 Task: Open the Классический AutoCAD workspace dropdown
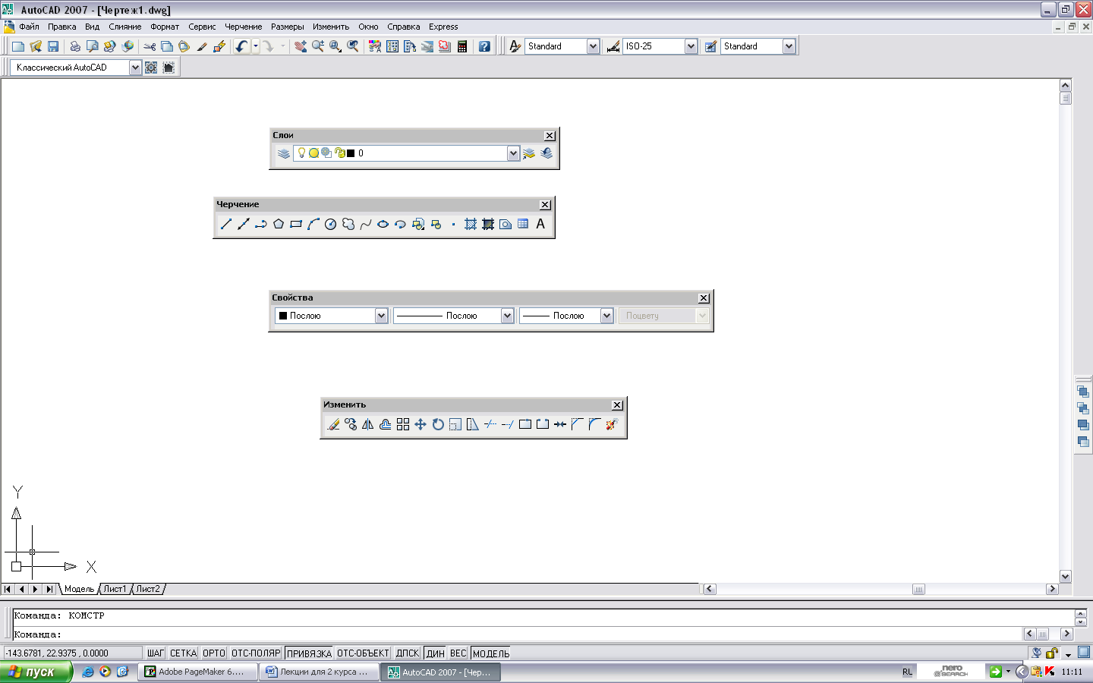pyautogui.click(x=135, y=68)
